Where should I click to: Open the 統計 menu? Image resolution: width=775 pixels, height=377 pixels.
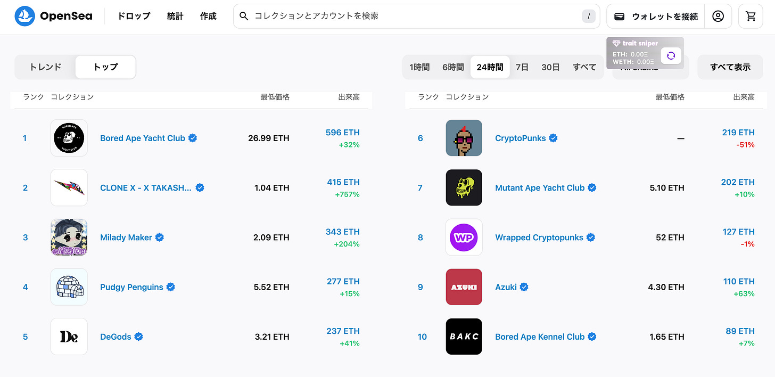[x=175, y=17]
